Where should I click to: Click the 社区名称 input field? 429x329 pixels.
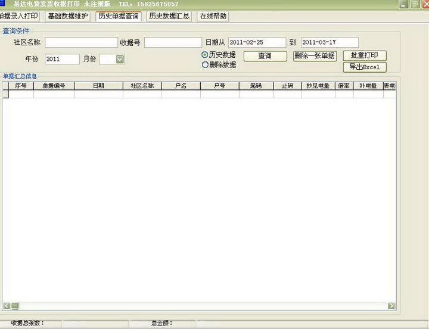pyautogui.click(x=81, y=42)
